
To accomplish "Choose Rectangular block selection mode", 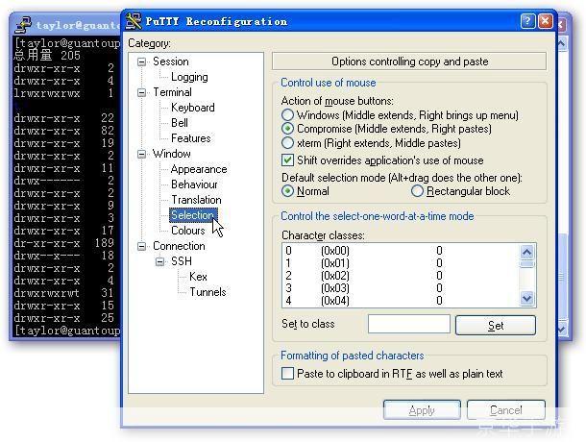I will [x=417, y=191].
